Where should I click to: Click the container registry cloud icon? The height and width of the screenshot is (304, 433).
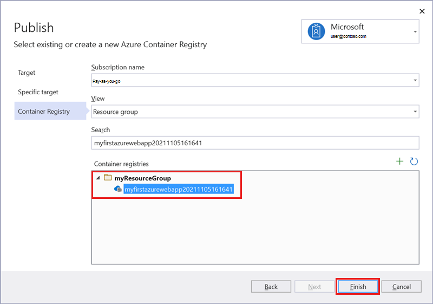(117, 189)
